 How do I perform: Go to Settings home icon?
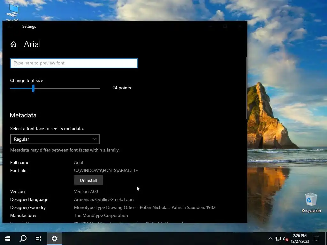(13, 44)
